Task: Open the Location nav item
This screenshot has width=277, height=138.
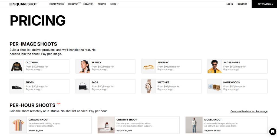Action: [x=88, y=4]
